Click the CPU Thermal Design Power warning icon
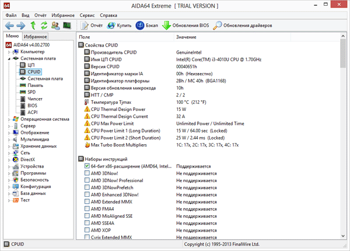350x251 pixels. (x=87, y=109)
